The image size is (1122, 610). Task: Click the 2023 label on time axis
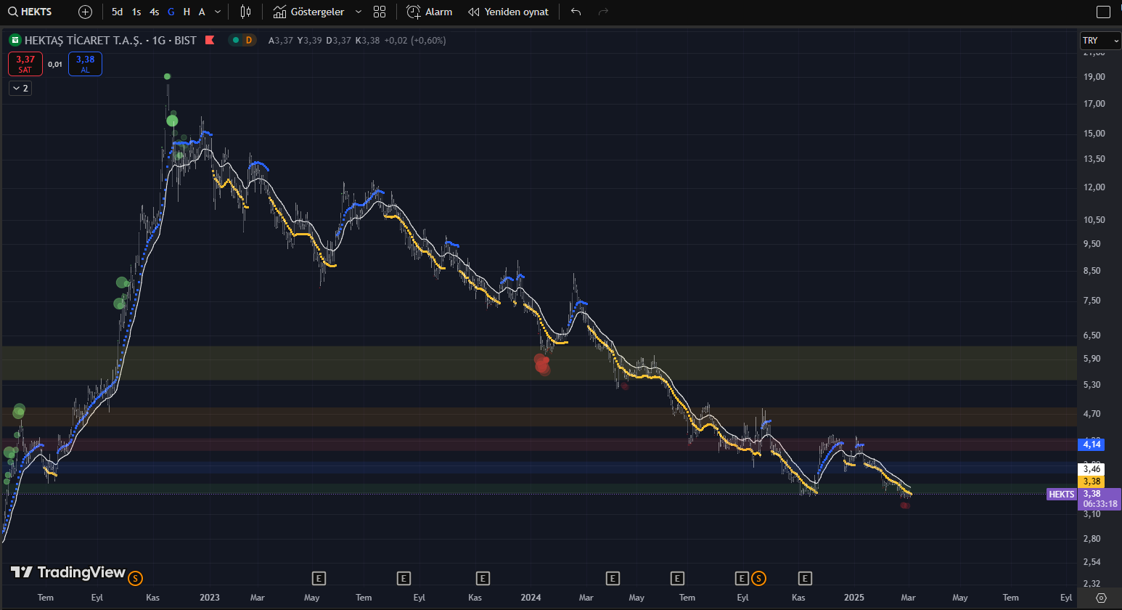click(210, 598)
